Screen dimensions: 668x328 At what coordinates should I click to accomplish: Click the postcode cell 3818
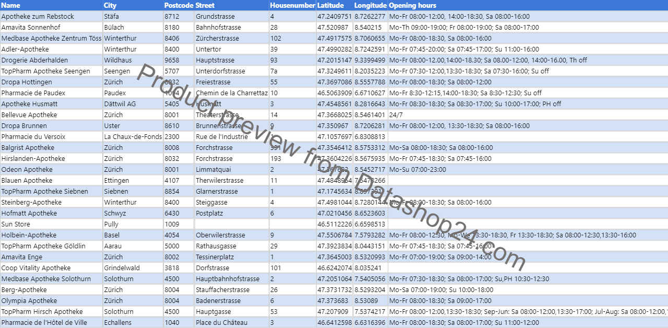[x=178, y=268]
